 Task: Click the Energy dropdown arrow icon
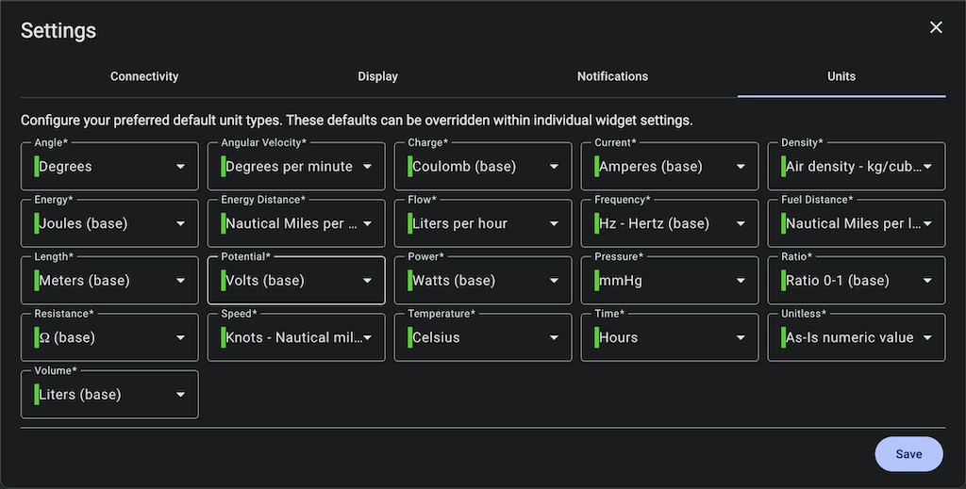pyautogui.click(x=180, y=224)
